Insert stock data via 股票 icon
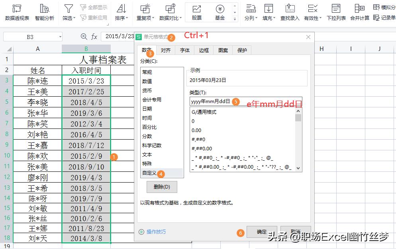Image resolution: width=396 pixels, height=249 pixels. point(196,11)
